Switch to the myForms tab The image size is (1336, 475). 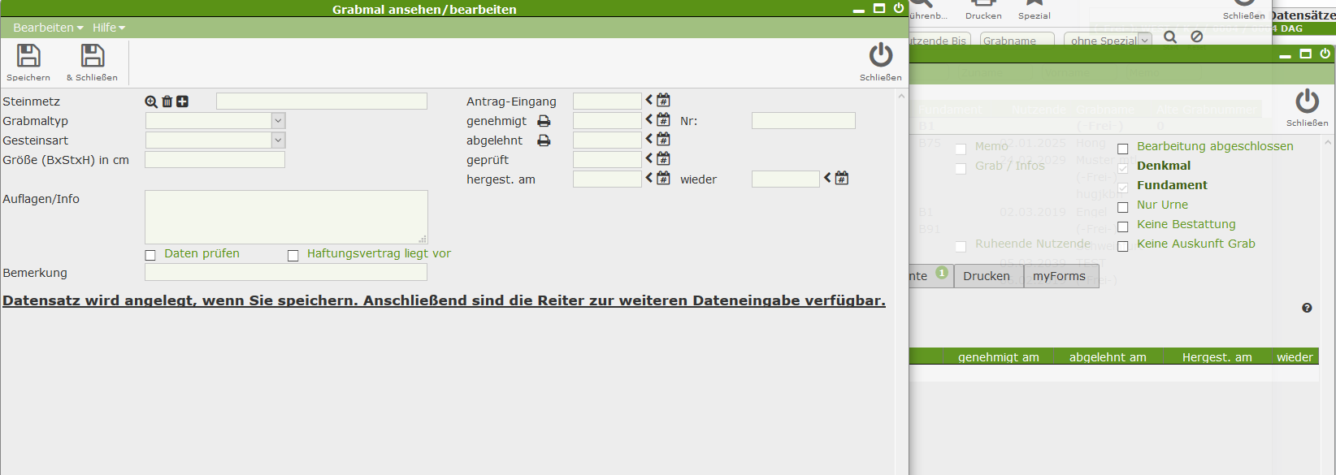point(1059,276)
